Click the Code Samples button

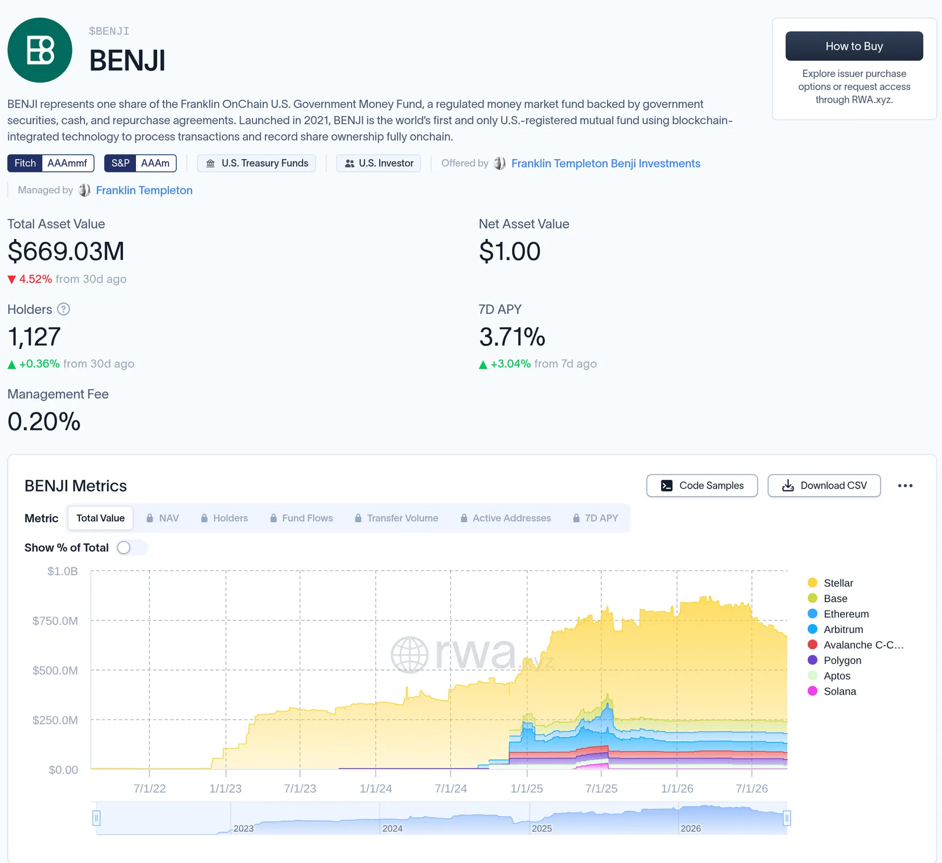702,486
